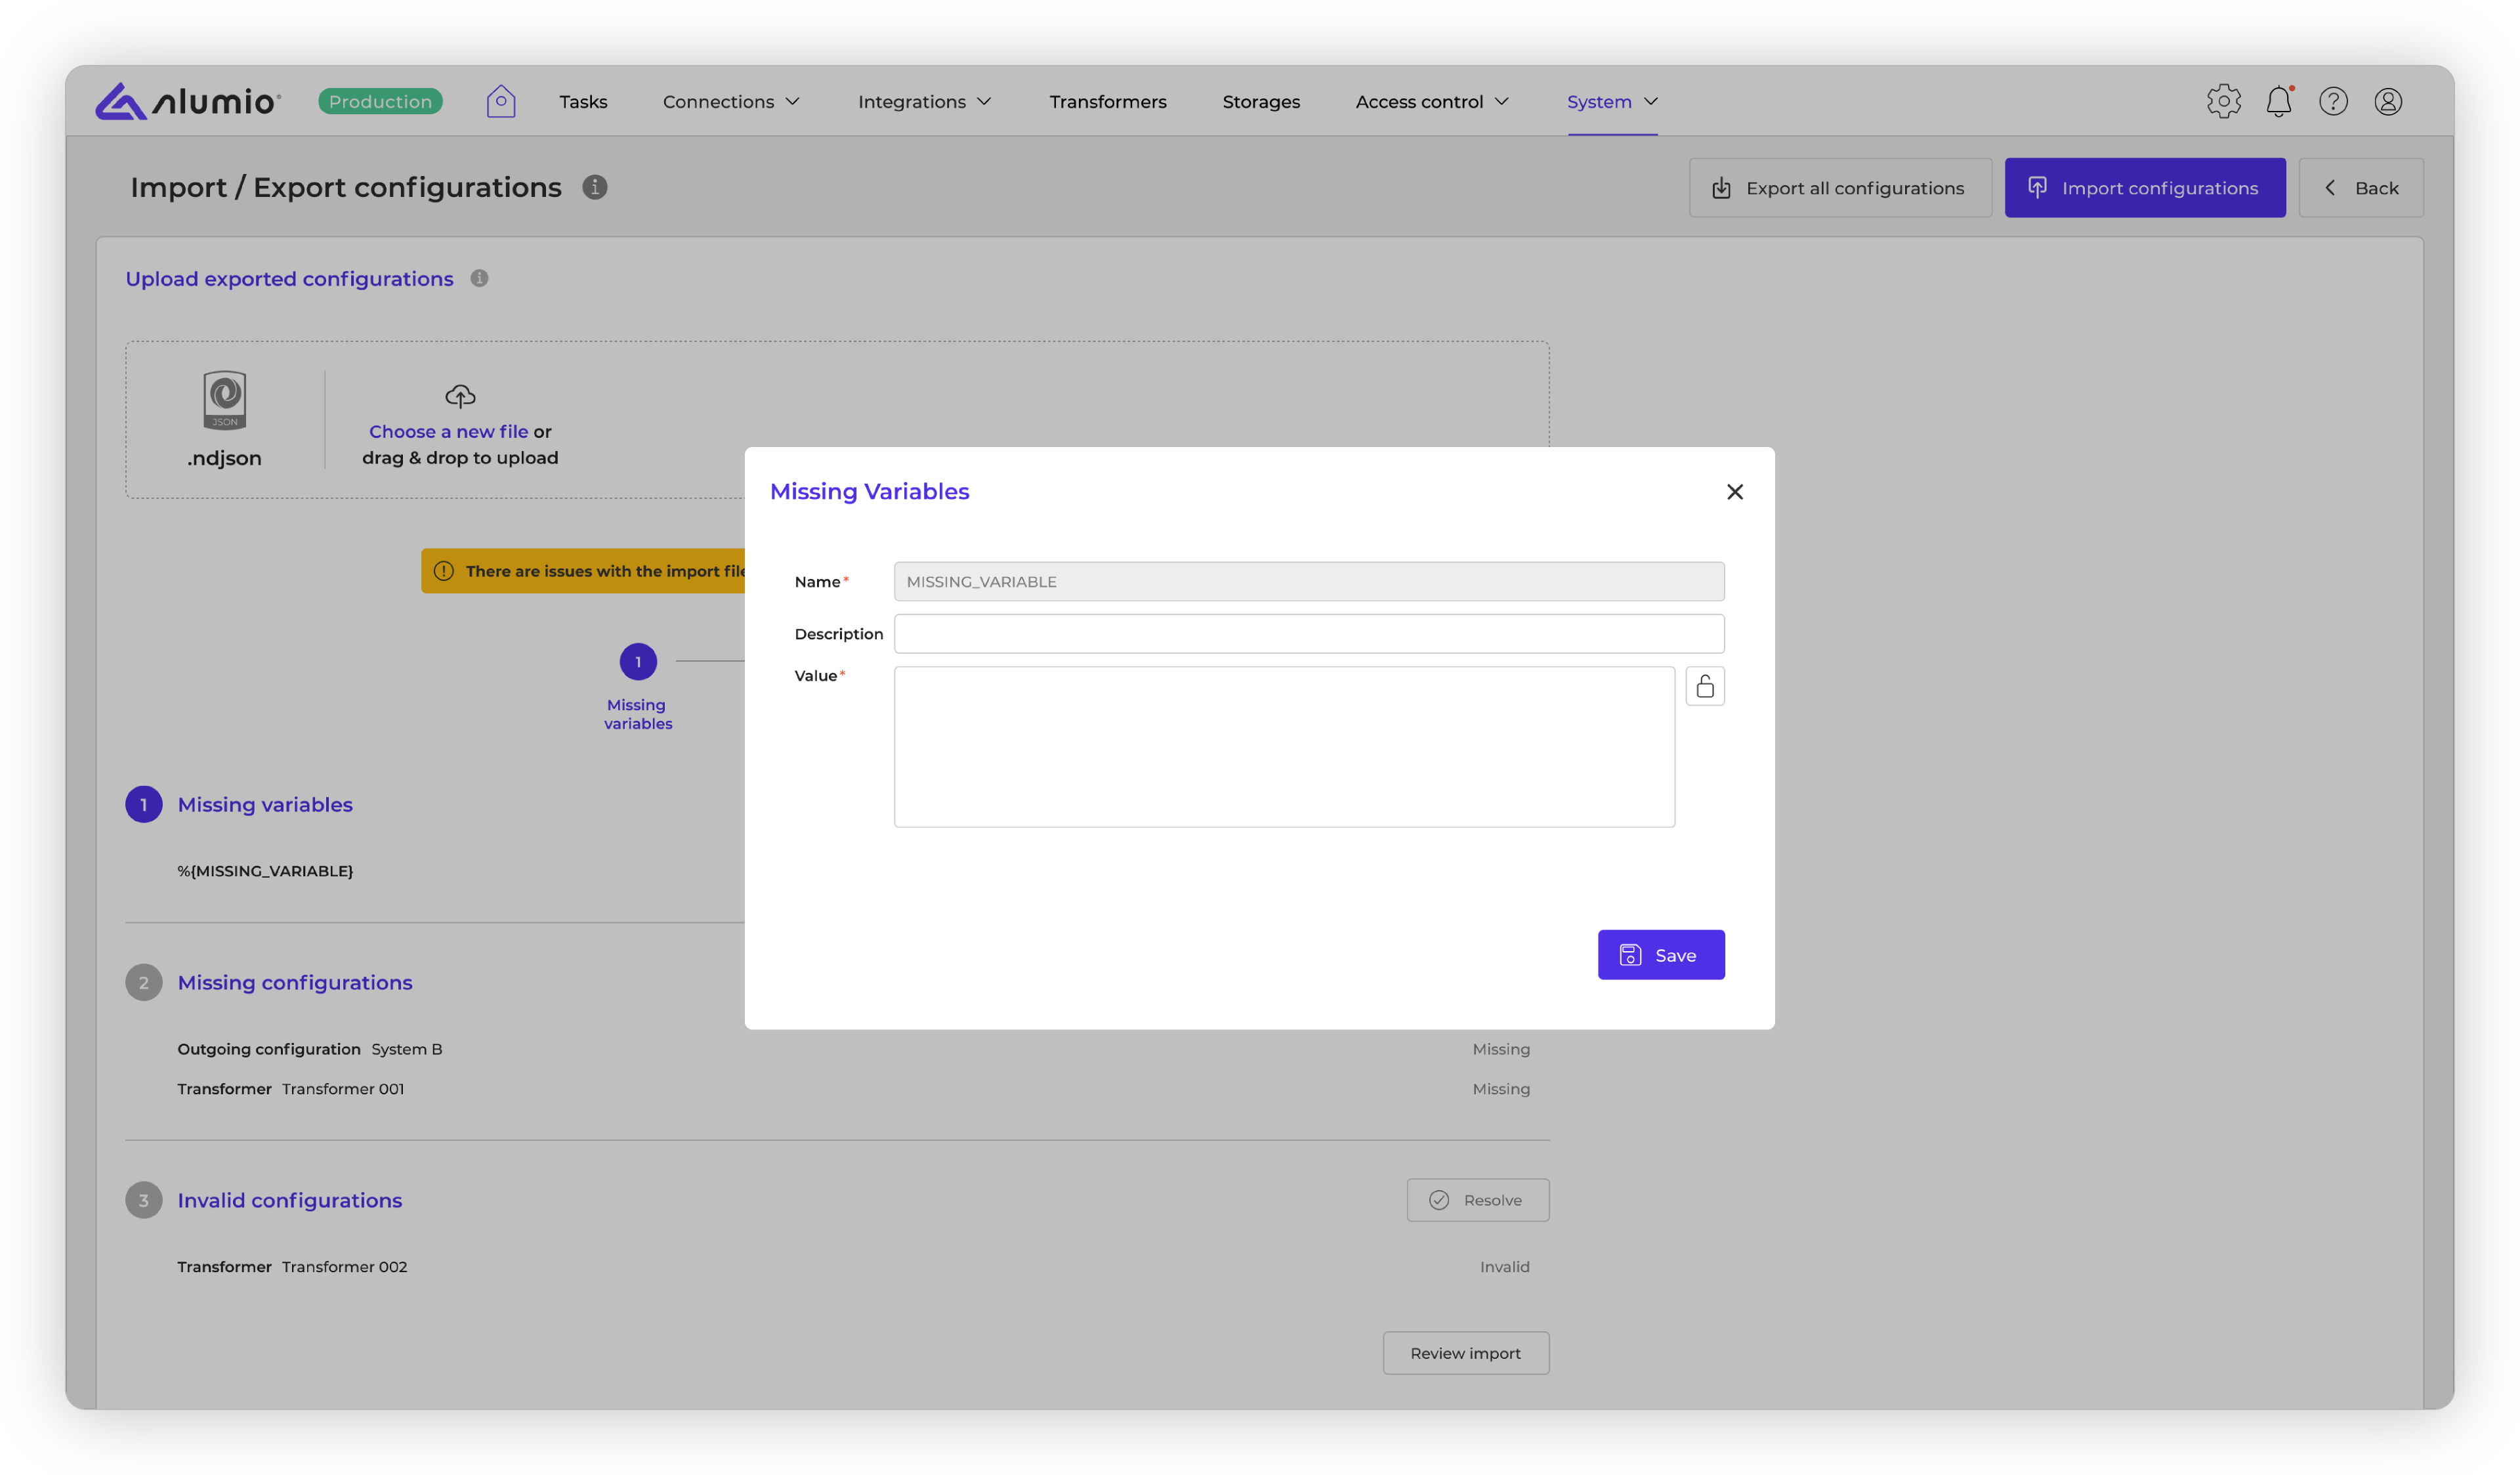Screen dimensions: 2520x1475
Task: Toggle the lock icon to encrypt Value
Action: [1705, 686]
